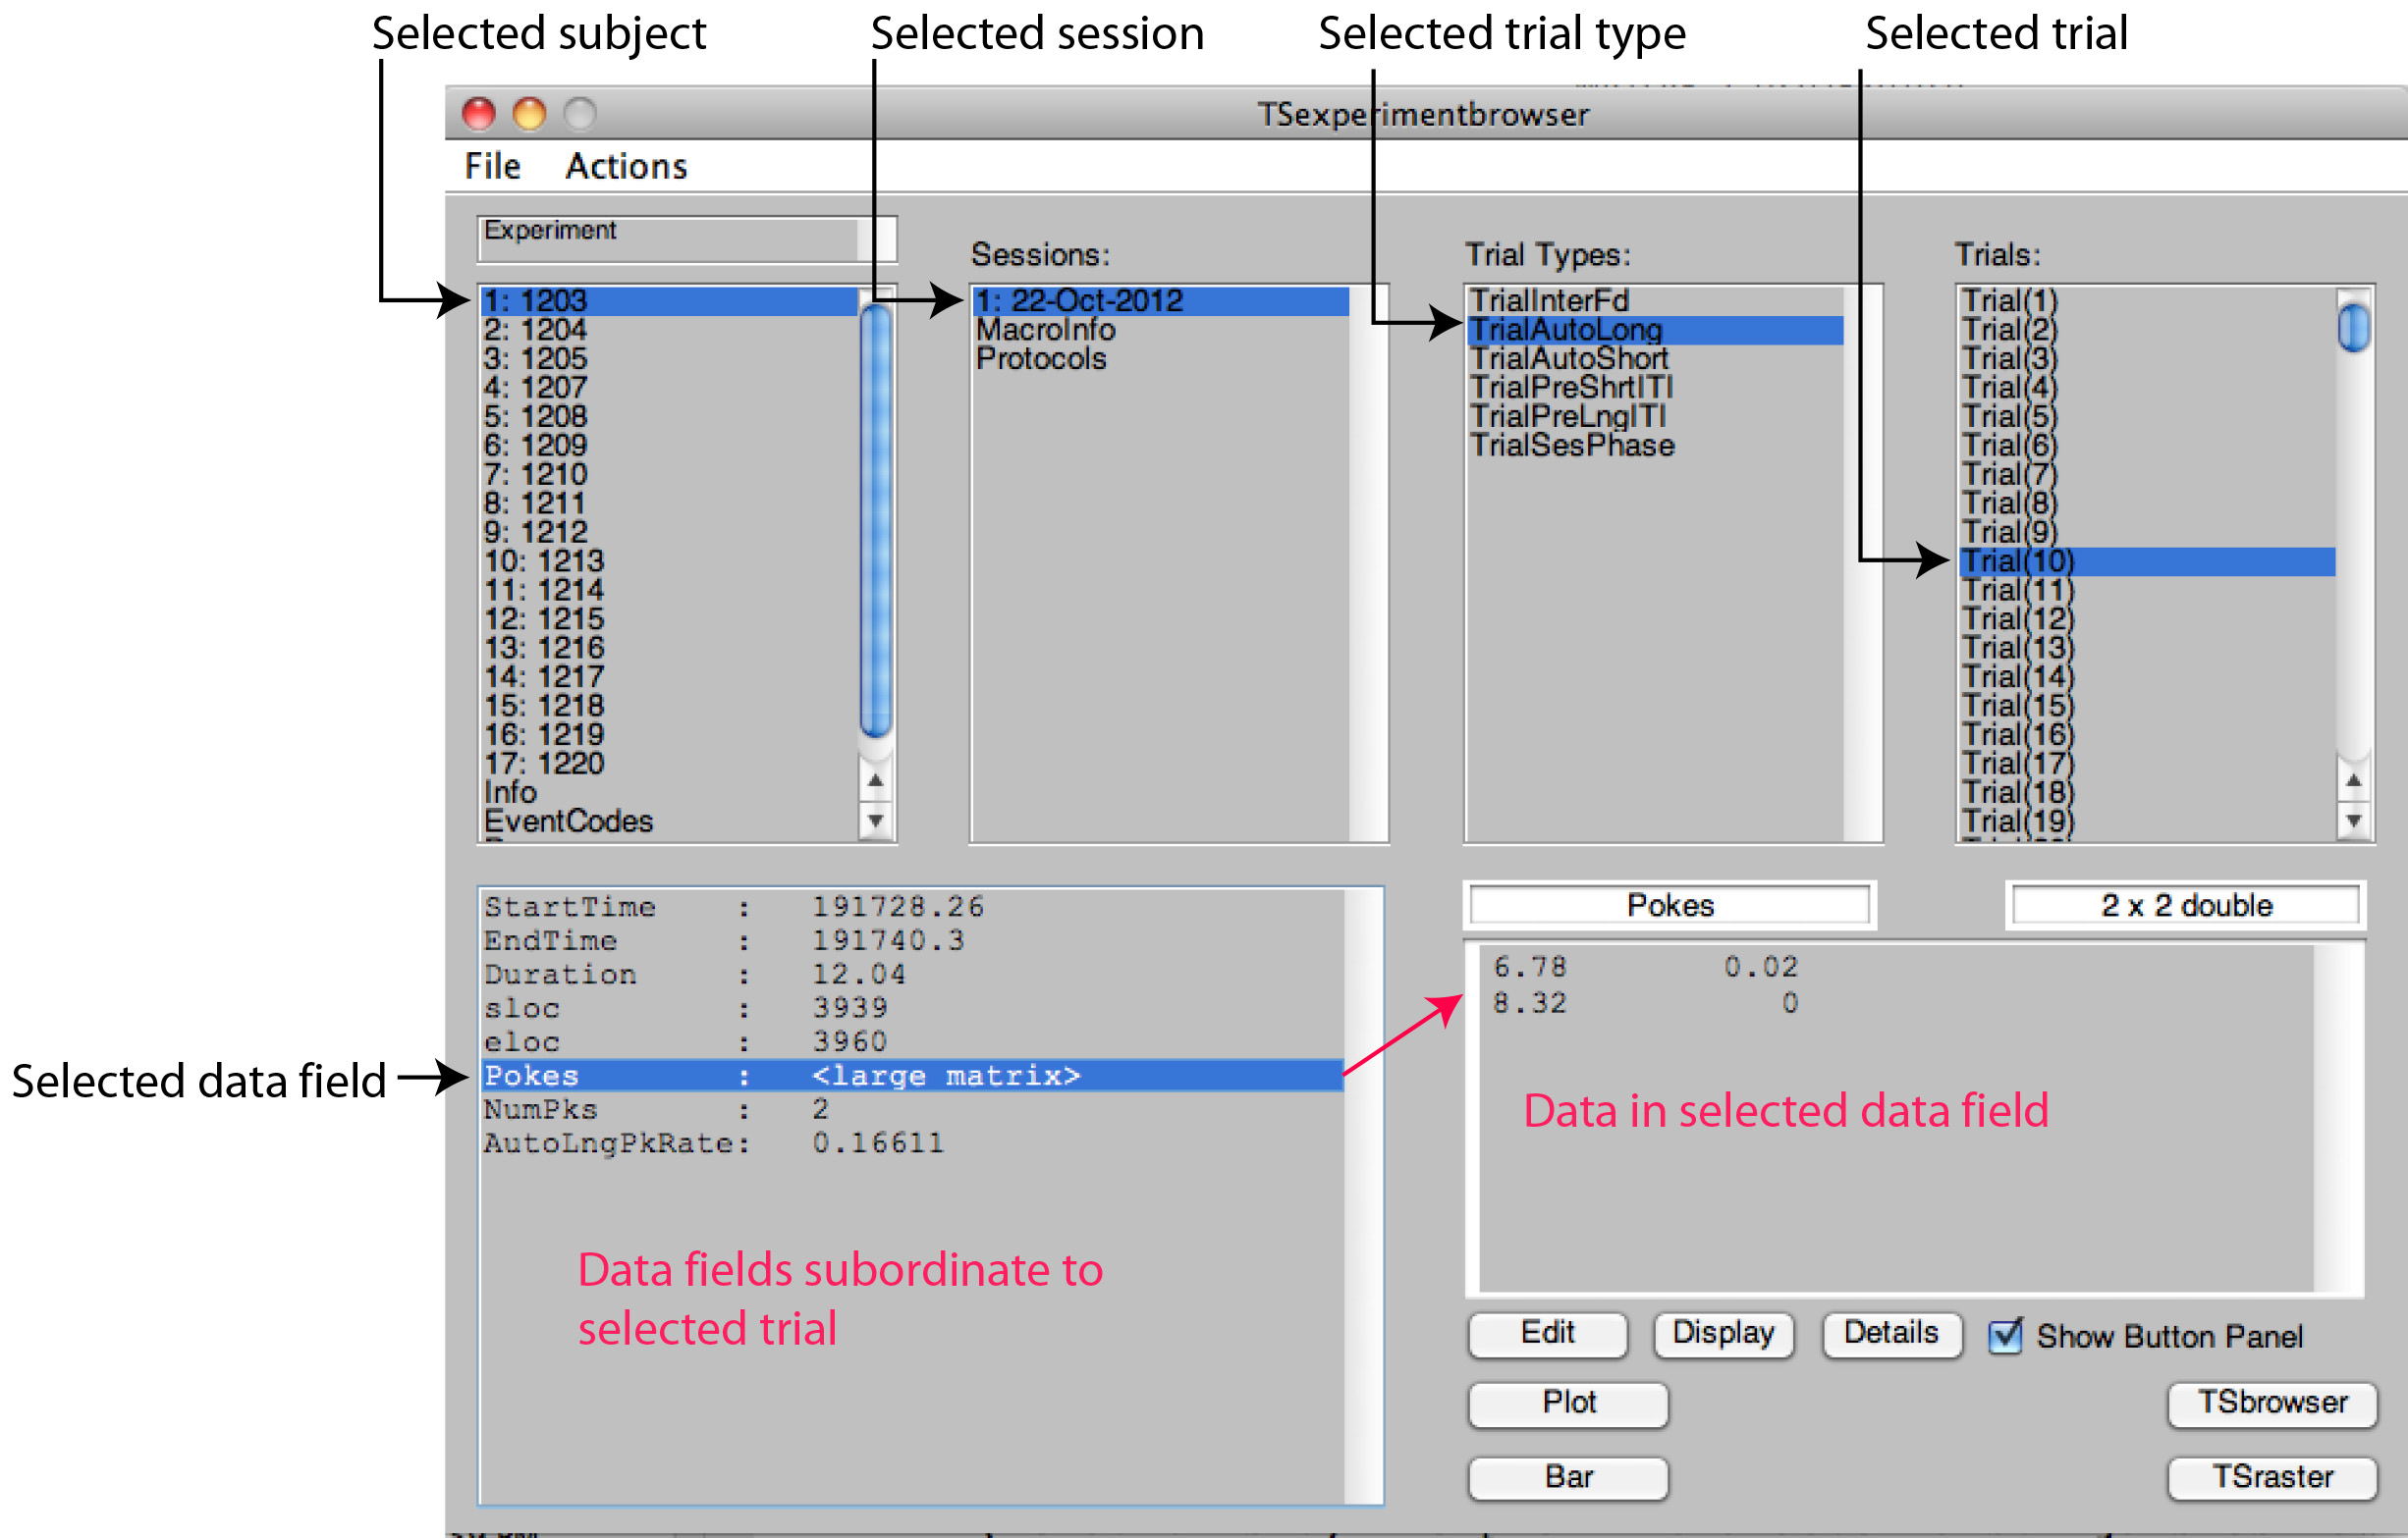Click subject list scroll-down arrow

click(x=876, y=822)
